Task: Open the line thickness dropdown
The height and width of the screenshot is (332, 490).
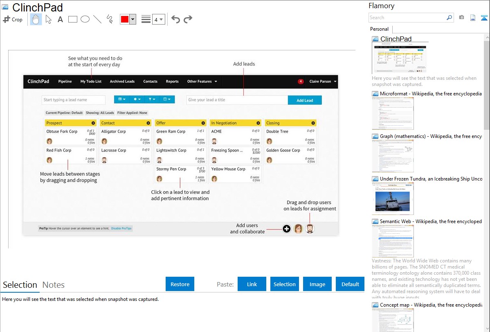Action: click(x=158, y=19)
